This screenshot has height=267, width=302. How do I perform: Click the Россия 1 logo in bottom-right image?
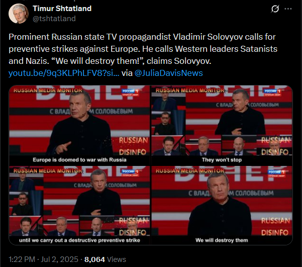[x=276, y=173]
